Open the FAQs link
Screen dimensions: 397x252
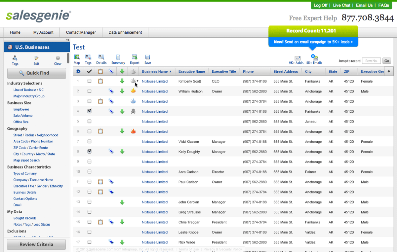[x=383, y=5]
